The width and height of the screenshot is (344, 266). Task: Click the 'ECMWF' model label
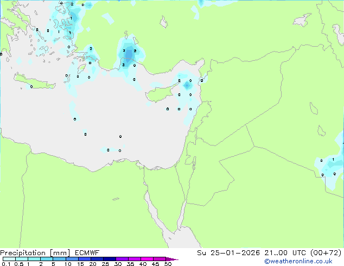pyautogui.click(x=87, y=253)
